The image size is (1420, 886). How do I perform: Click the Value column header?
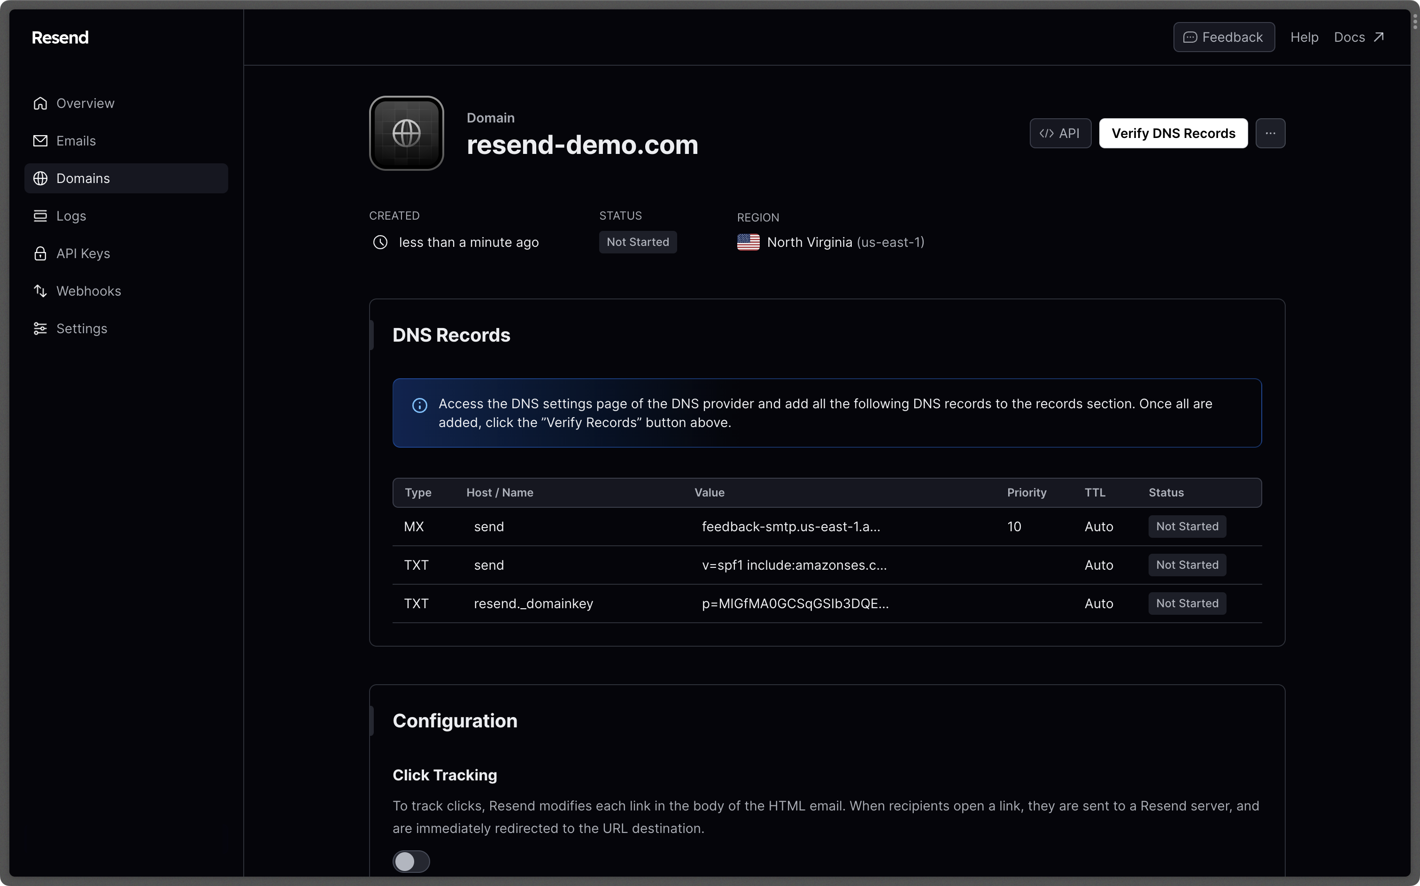(x=710, y=492)
